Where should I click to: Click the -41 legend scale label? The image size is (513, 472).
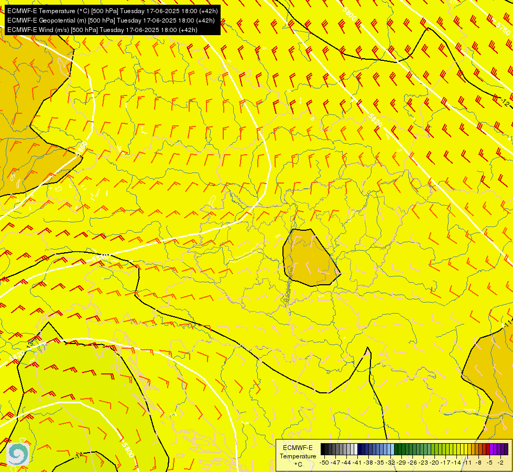coord(357,463)
